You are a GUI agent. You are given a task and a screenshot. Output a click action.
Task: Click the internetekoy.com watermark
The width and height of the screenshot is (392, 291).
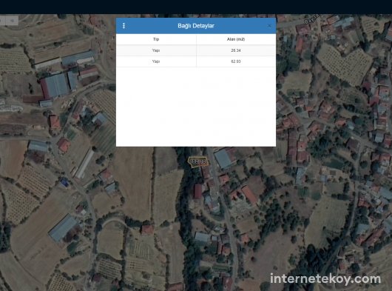pyautogui.click(x=325, y=279)
